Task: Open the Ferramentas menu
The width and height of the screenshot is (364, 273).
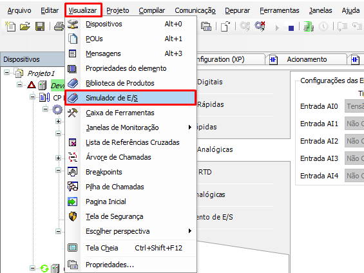Action: 280,10
